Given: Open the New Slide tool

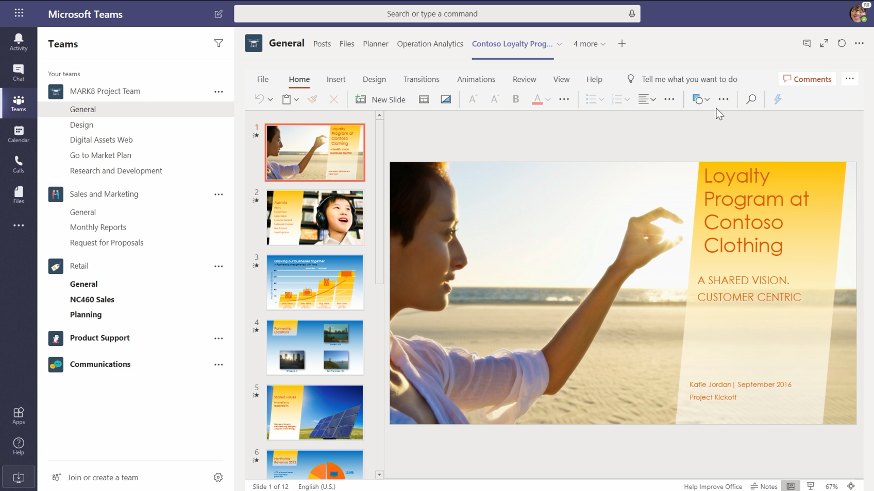Looking at the screenshot, I should [x=381, y=99].
